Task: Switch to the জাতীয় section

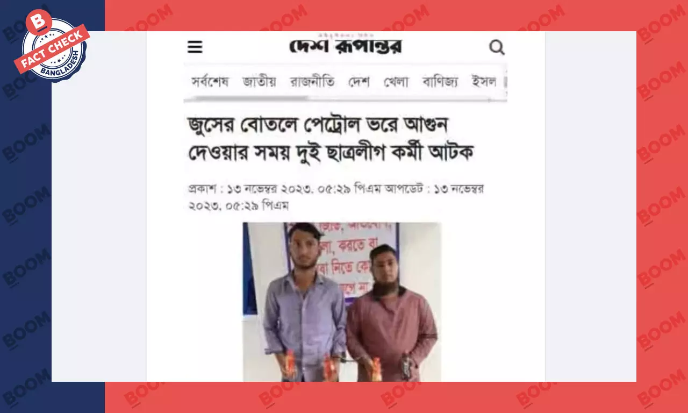Action: (259, 82)
